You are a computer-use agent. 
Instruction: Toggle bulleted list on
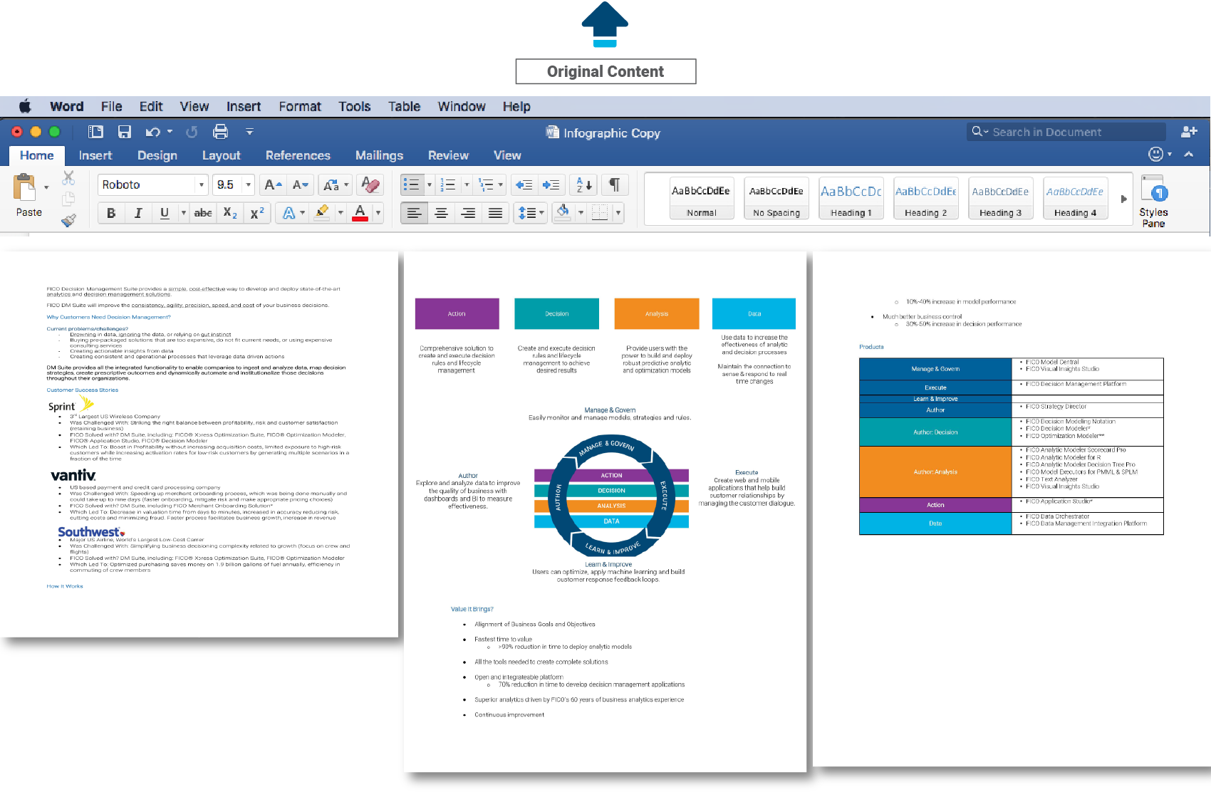(x=412, y=185)
